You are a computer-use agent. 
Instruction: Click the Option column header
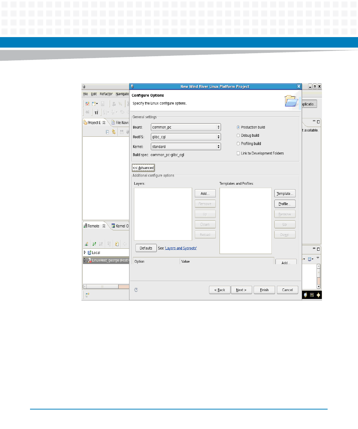[x=156, y=261]
